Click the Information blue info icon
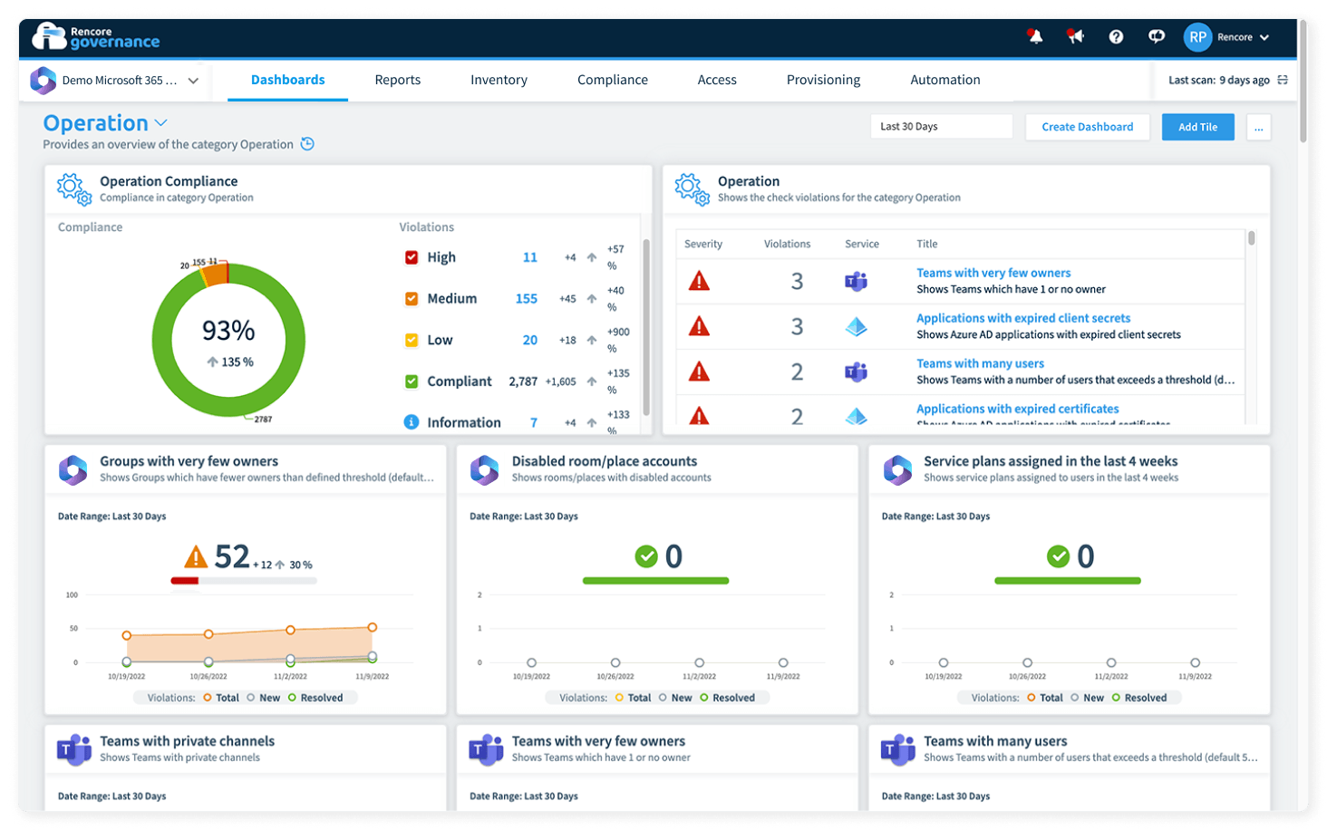1327x830 pixels. (411, 422)
